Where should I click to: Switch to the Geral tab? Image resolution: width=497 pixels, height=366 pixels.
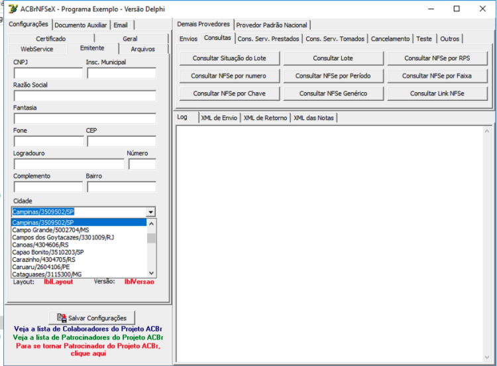[130, 38]
